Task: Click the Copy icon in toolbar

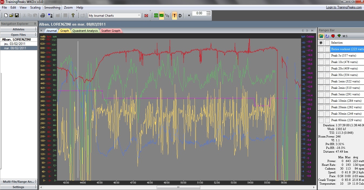Action: [30, 16]
